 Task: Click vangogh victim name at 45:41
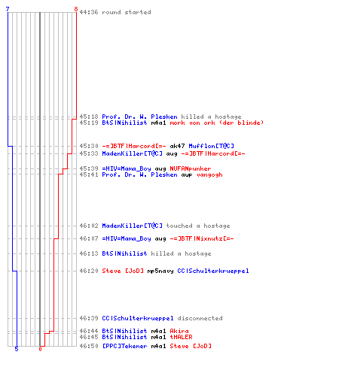(209, 174)
